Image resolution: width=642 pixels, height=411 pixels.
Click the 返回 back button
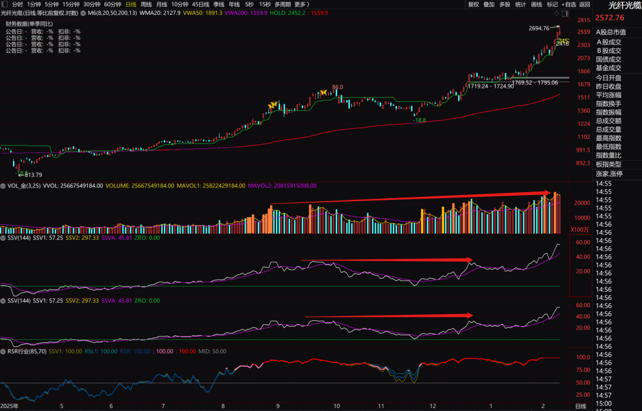pyautogui.click(x=584, y=4)
